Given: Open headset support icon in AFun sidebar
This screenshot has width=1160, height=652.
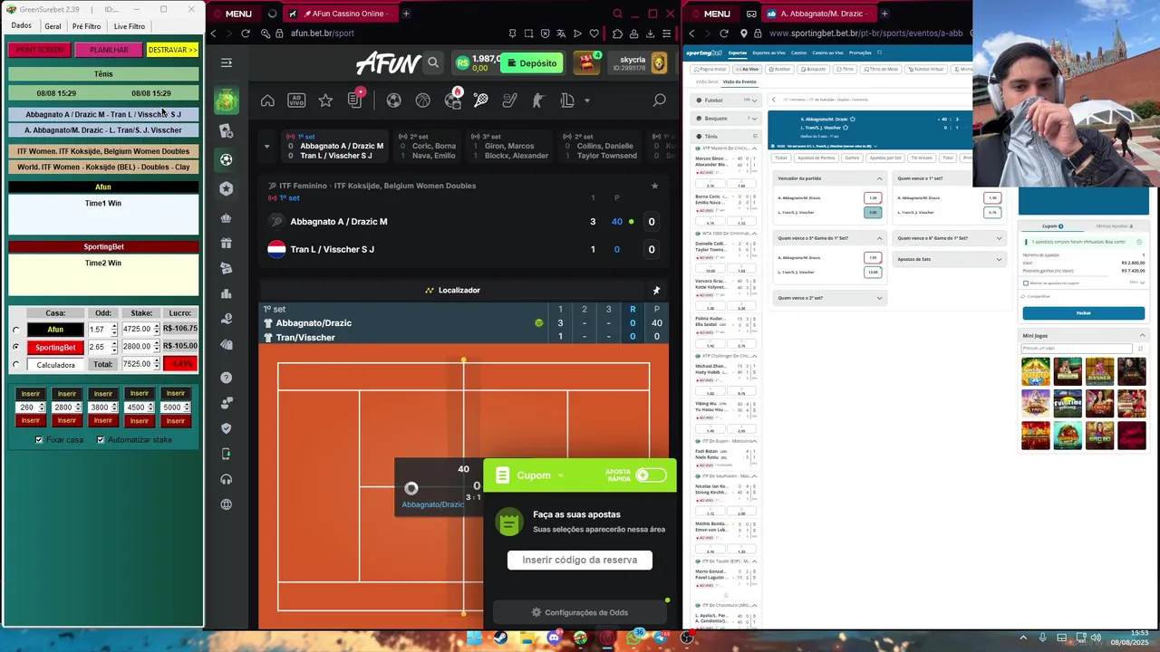Looking at the screenshot, I should (226, 479).
